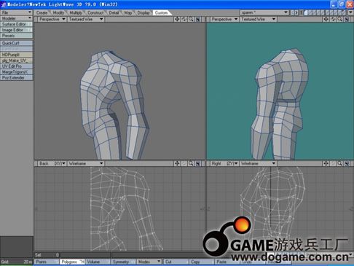Screen dimensions: 354x266
Task: Click the rotate icon in teal Perspective viewport
Action: pos(333,19)
